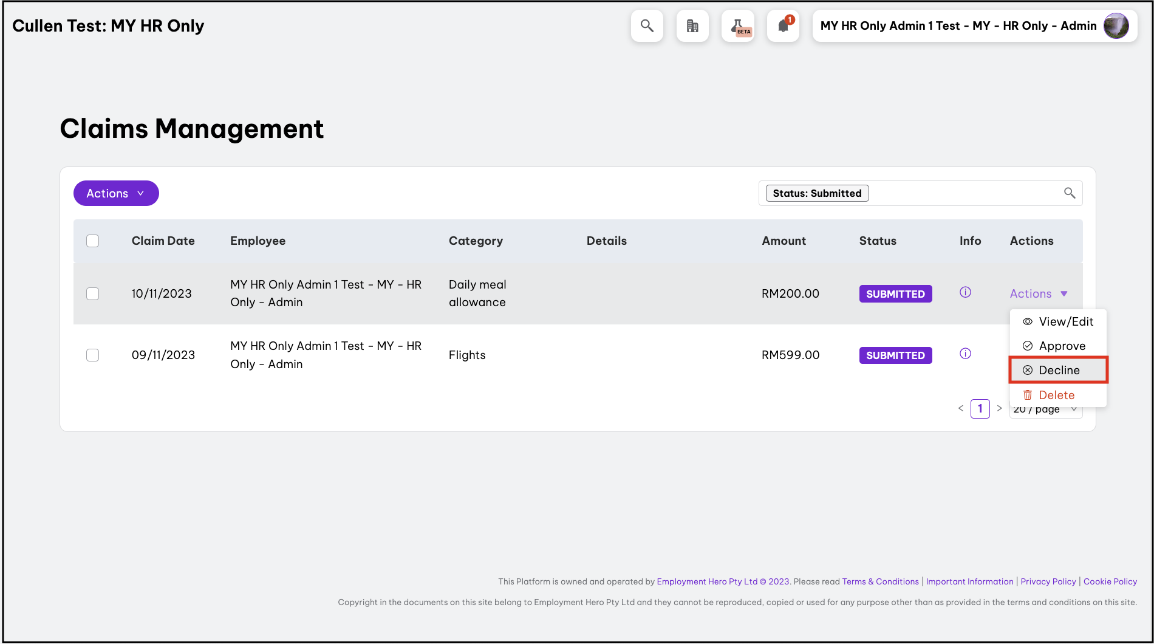Collapse the row Actions dropdown for Daily meal allowance
Viewport: 1154px width, 644px height.
coord(1038,294)
